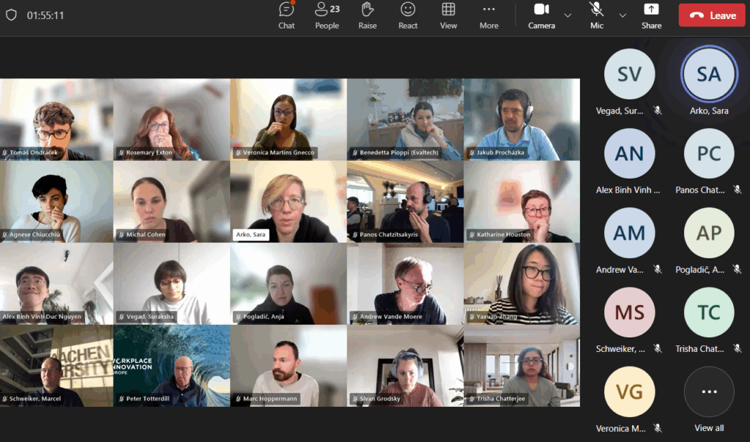Viewport: 750px width, 442px height.
Task: Expand the Camera options dropdown arrow
Action: (568, 15)
